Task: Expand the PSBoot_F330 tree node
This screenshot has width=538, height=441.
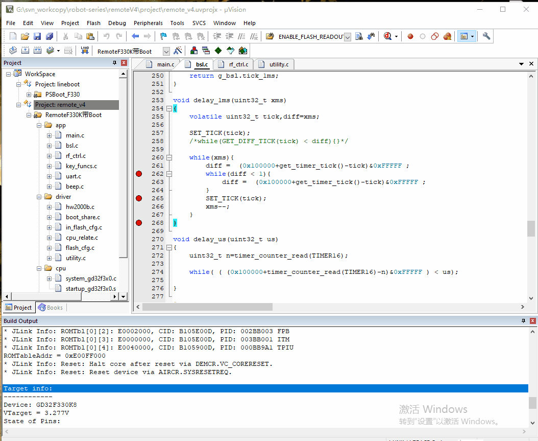Action: click(x=29, y=95)
